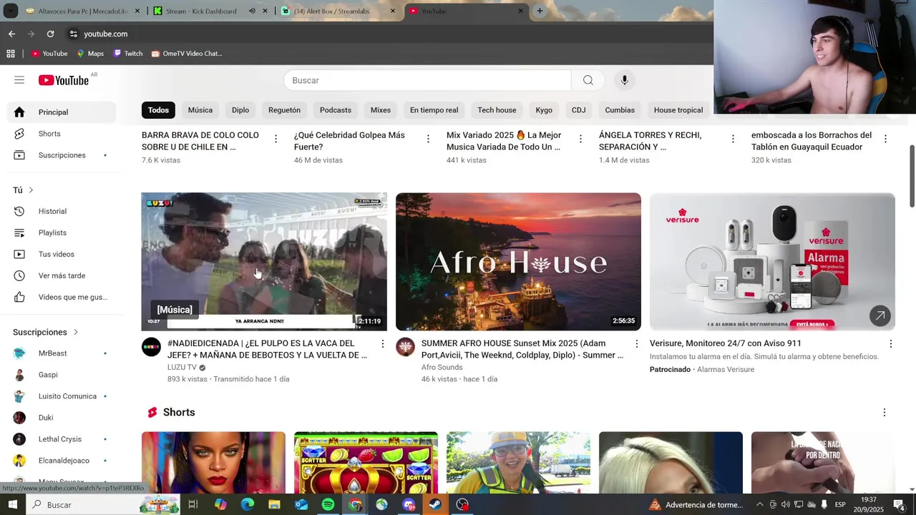The width and height of the screenshot is (916, 515).
Task: Open Suscripciones in the sidebar
Action: pyautogui.click(x=62, y=155)
